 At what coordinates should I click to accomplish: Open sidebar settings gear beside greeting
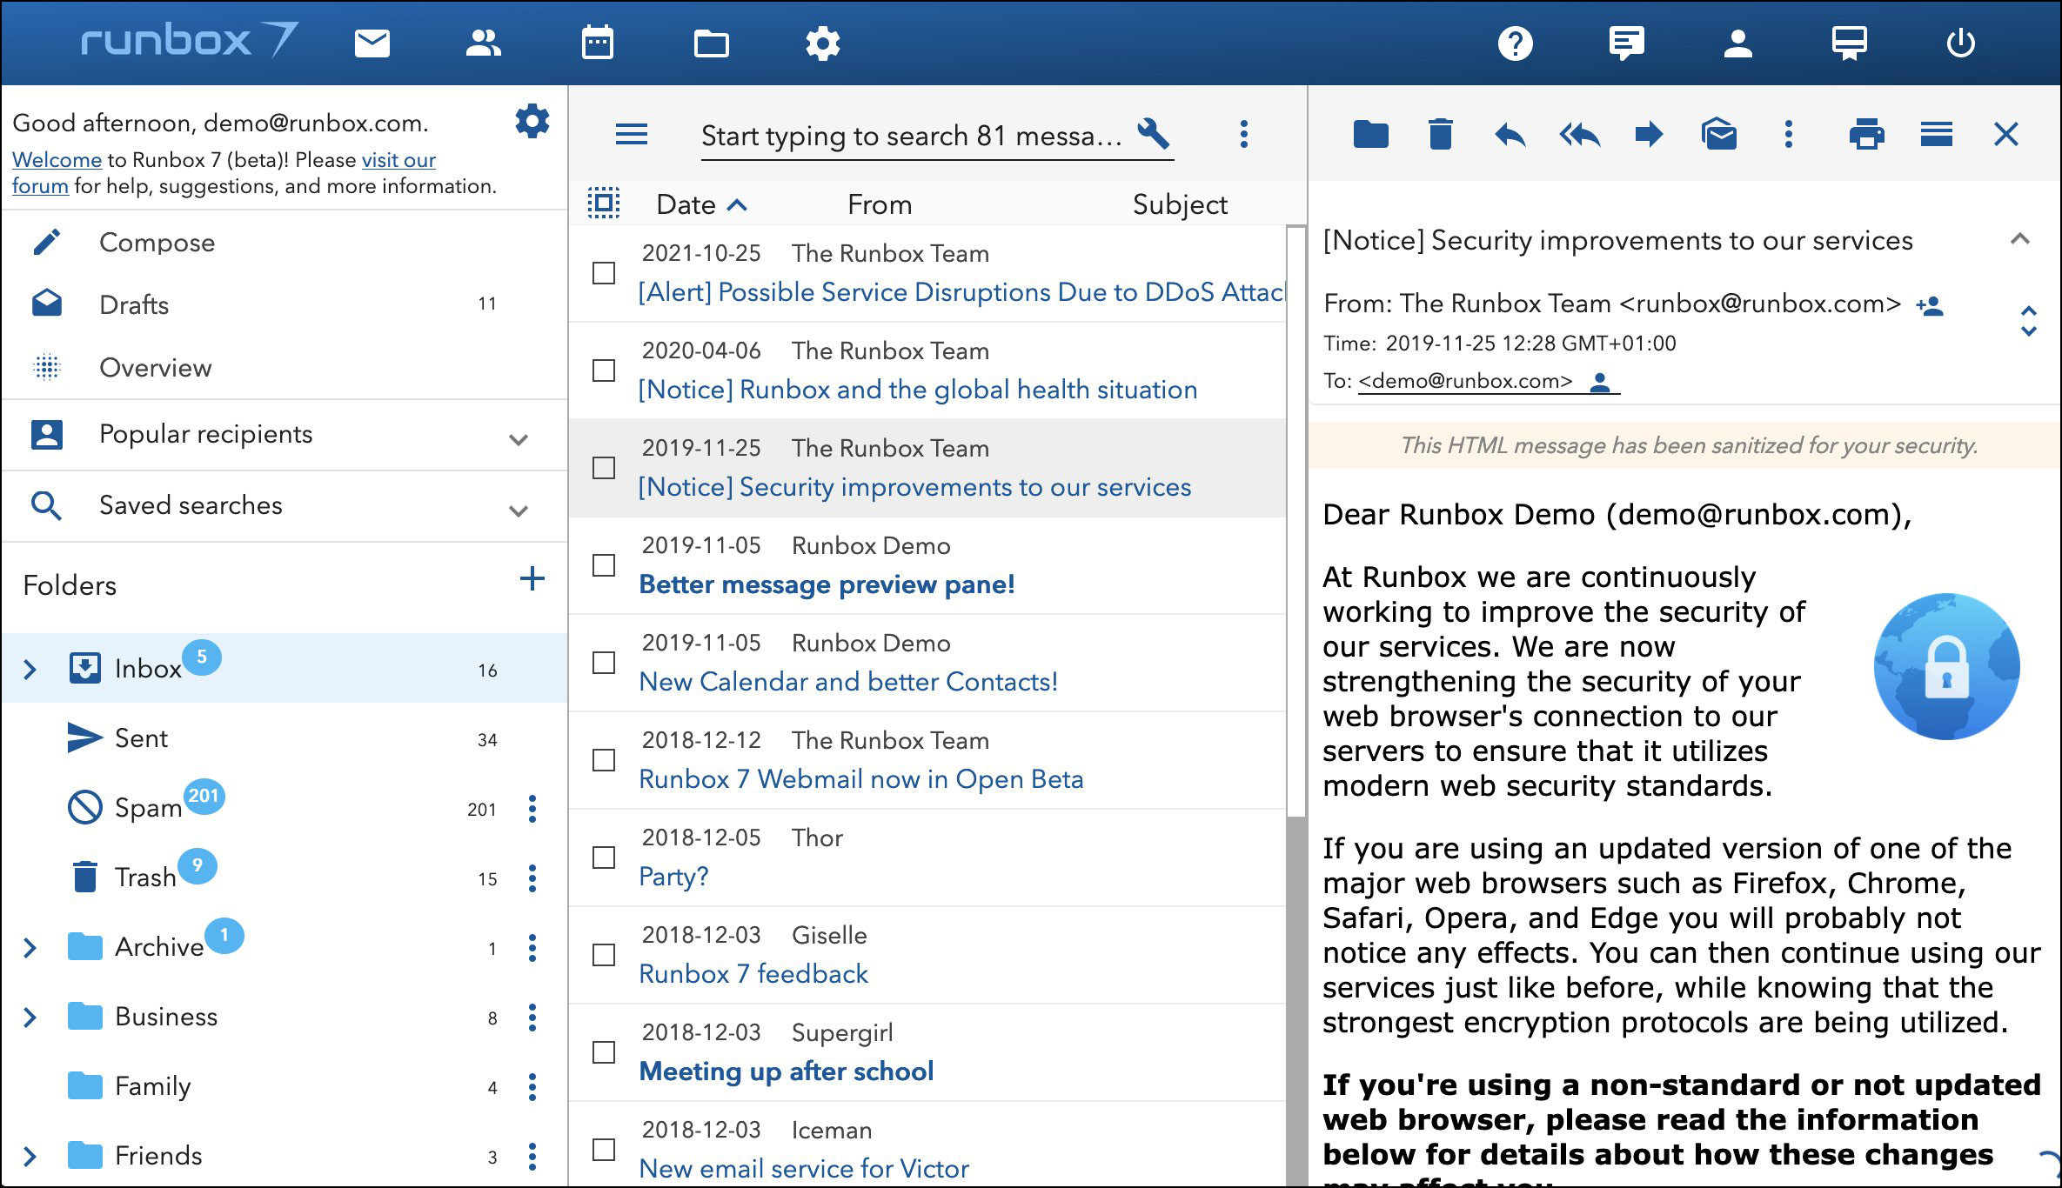pos(532,121)
